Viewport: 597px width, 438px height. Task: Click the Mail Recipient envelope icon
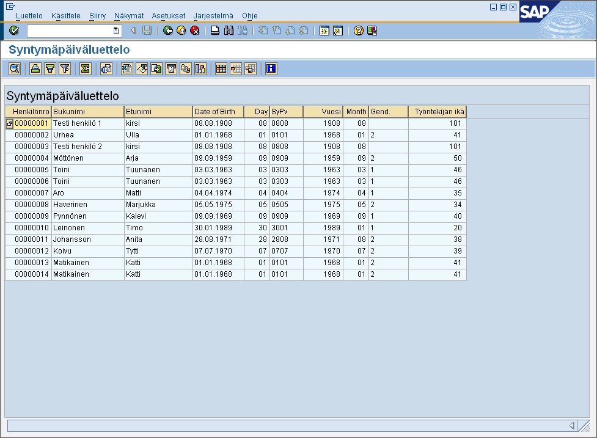[x=171, y=69]
